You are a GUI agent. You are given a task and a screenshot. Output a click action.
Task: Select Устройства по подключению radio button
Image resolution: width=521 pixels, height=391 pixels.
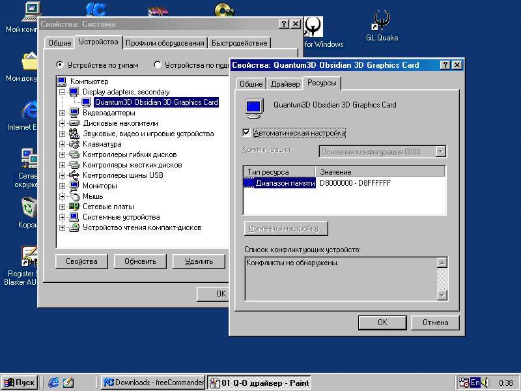[158, 65]
